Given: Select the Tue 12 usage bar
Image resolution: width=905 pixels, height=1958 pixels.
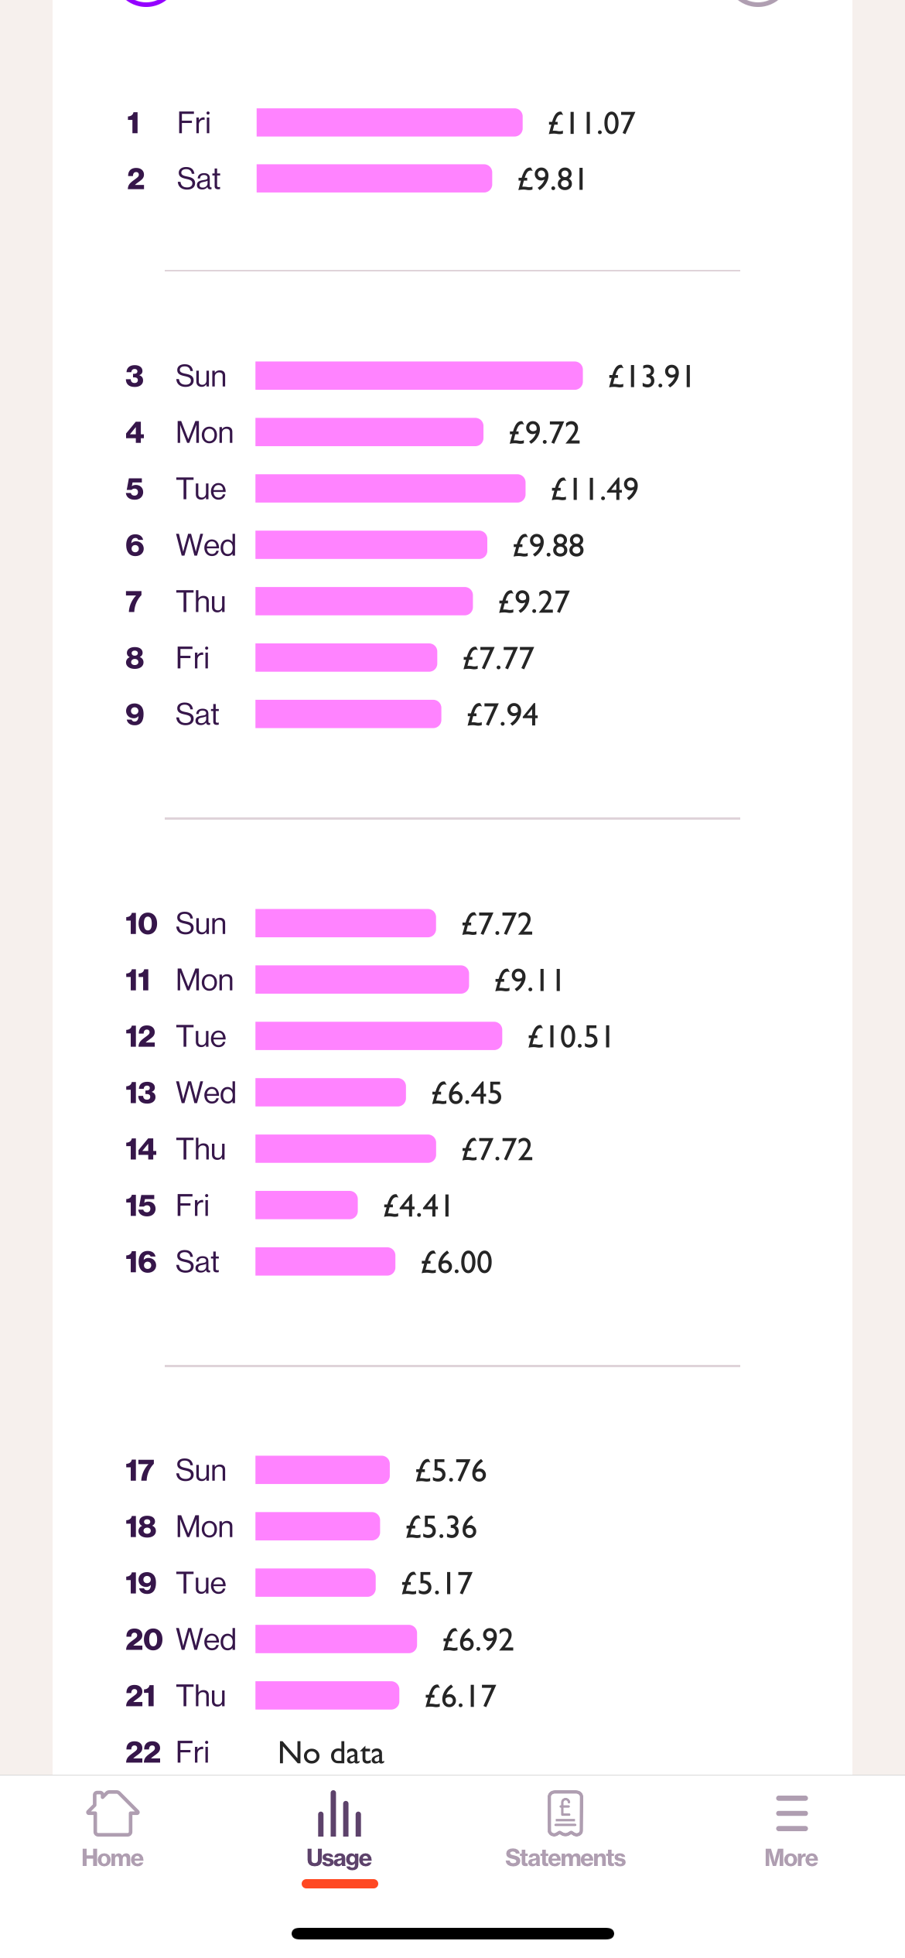Looking at the screenshot, I should (379, 1036).
